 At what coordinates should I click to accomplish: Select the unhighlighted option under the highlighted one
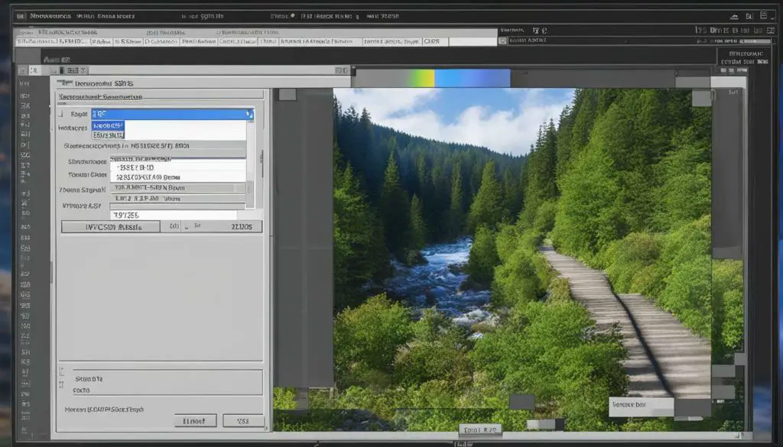click(x=108, y=134)
